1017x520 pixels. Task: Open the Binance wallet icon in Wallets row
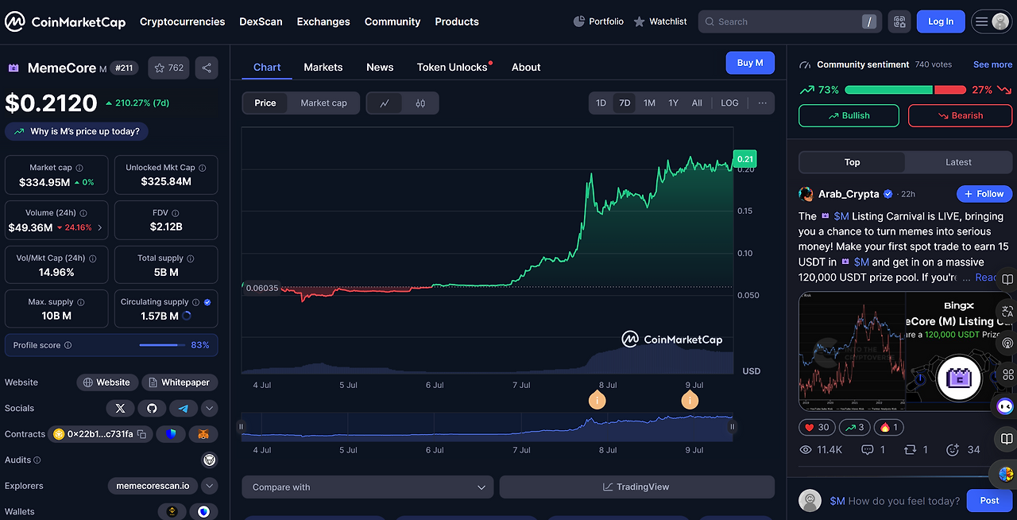(x=172, y=511)
